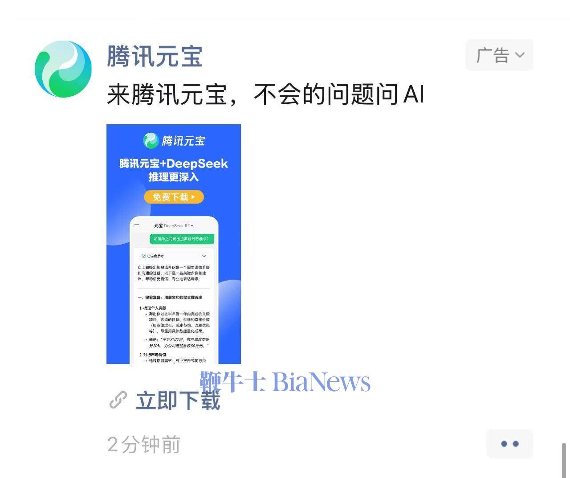Click the 腾讯元宝 logo inside the blue banner
Screen dimensions: 570x478
point(174,141)
